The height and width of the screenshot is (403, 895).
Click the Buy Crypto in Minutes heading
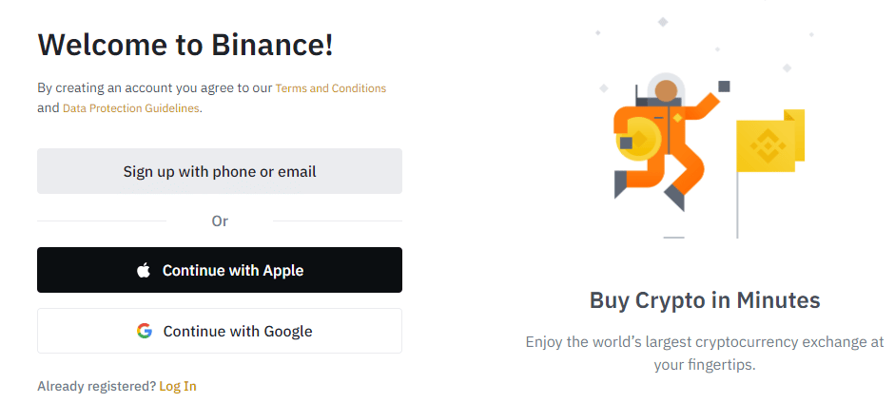coord(705,299)
